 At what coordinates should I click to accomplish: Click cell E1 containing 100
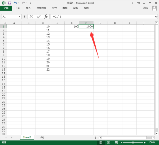[x=72, y=27]
